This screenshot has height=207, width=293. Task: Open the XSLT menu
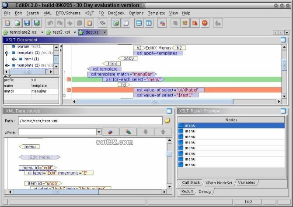89,13
